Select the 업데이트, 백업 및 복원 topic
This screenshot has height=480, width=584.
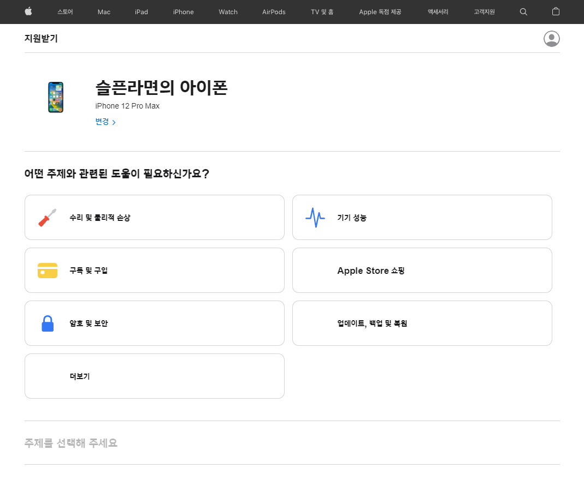pos(422,323)
